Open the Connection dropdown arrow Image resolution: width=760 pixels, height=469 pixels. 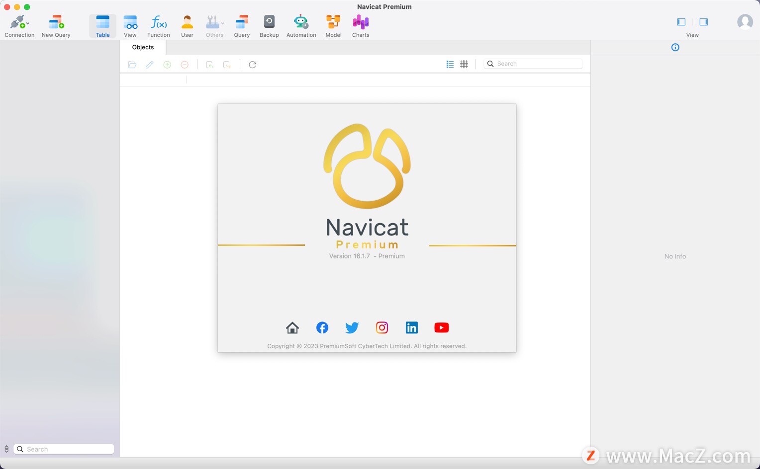click(x=28, y=23)
